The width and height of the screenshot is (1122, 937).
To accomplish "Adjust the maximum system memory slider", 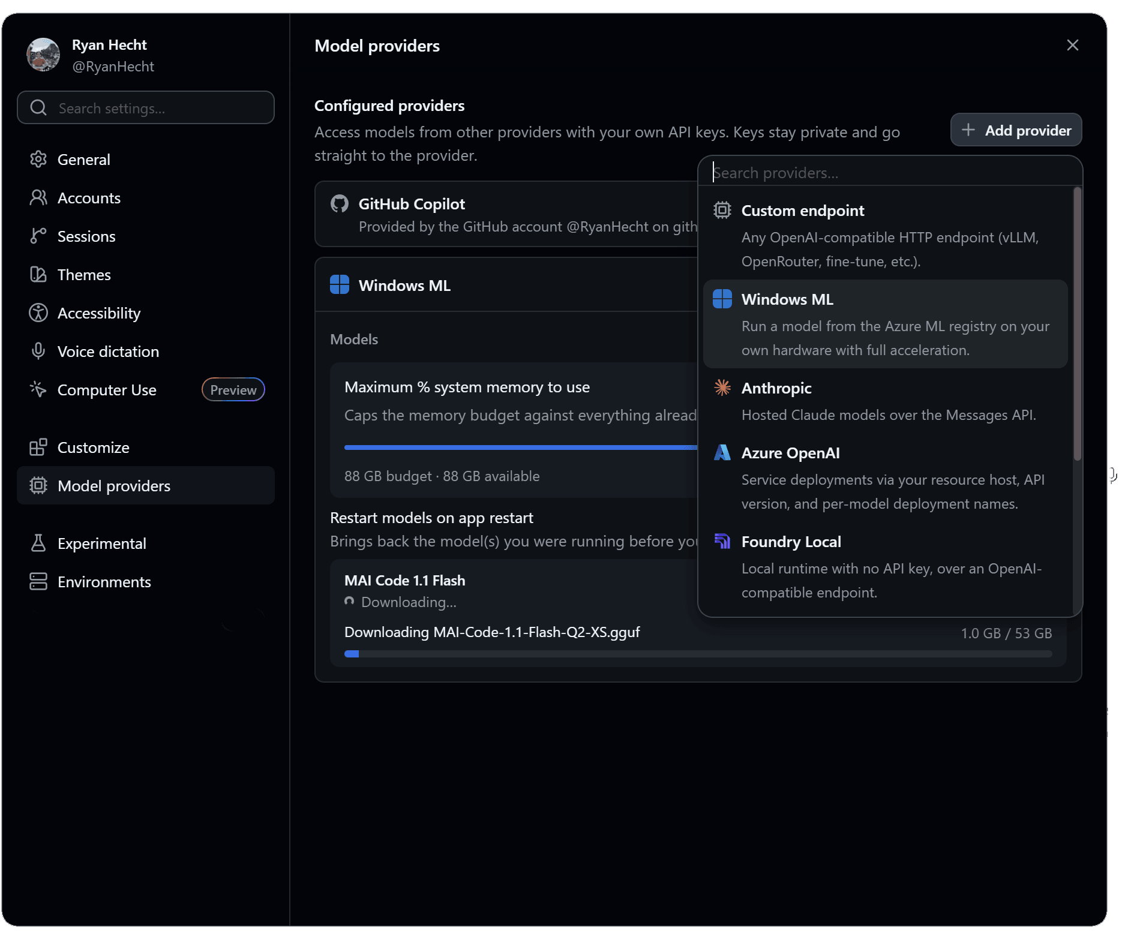I will [x=521, y=448].
